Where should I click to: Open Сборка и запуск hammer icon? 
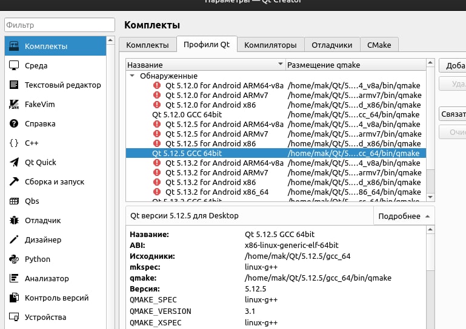pos(14,181)
